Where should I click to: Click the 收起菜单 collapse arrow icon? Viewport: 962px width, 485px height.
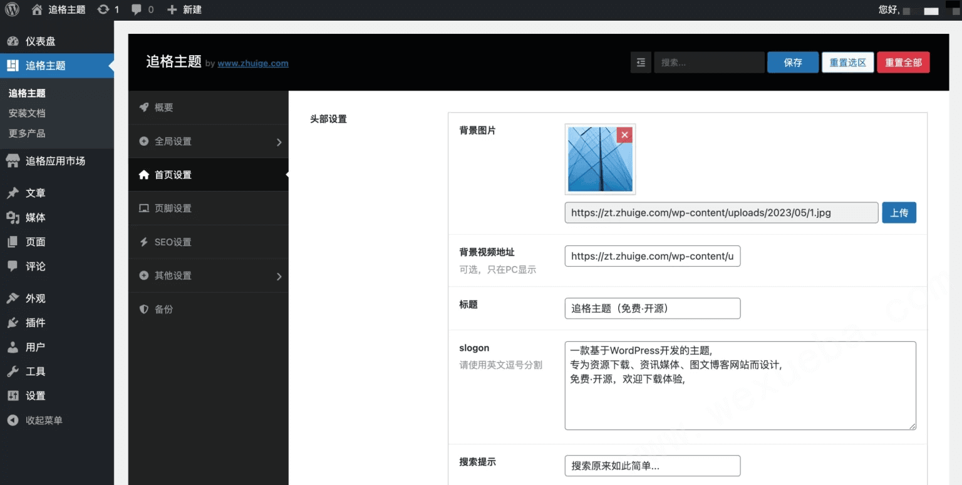(13, 420)
